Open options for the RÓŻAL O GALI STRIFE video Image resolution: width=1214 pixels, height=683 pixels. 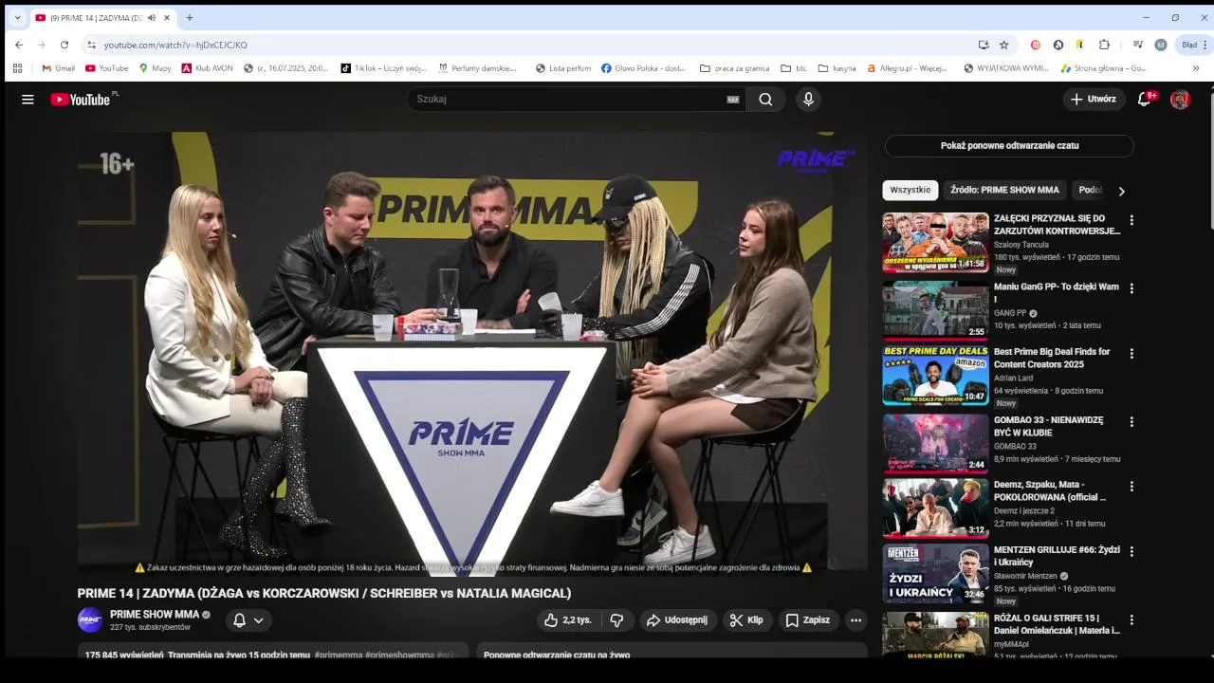[x=1131, y=619]
